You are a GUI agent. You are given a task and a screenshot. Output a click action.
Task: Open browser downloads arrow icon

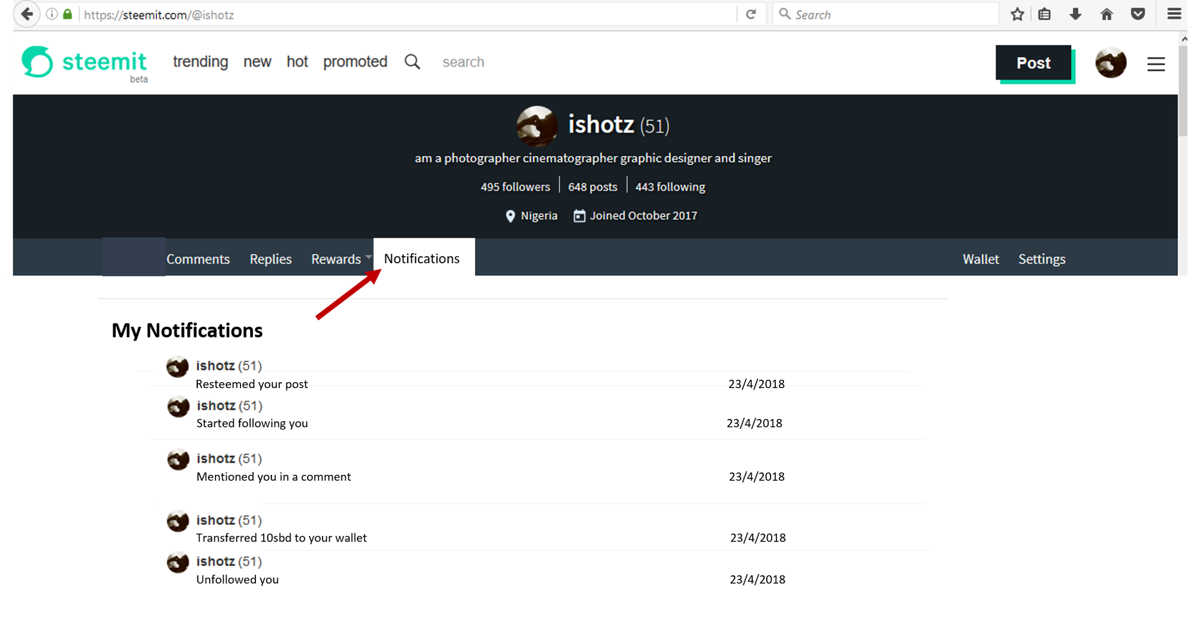click(x=1075, y=14)
